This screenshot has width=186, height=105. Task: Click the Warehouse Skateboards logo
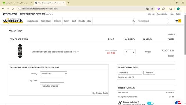click(13, 21)
